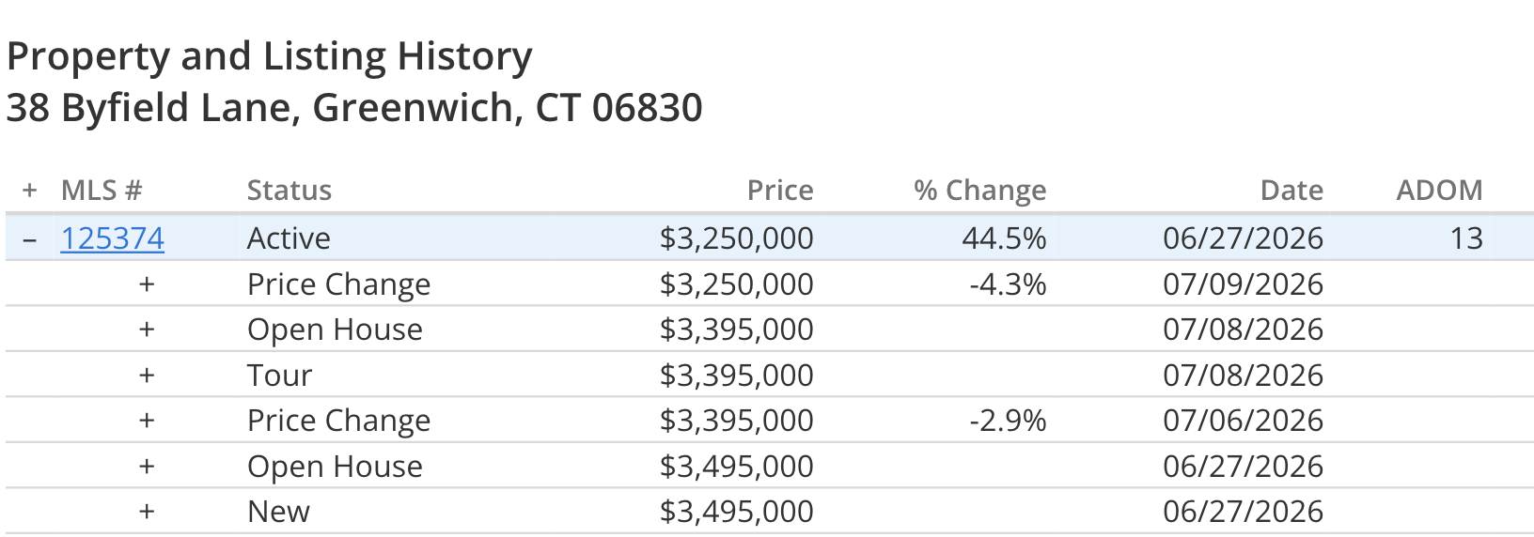Sort by the Status column header
The image size is (1534, 537).
290,191
